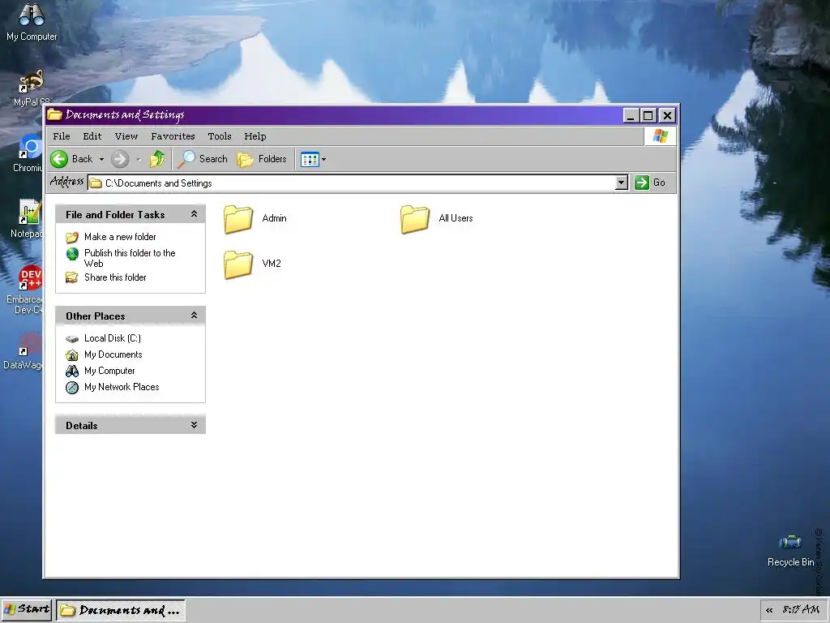Click the Start button
This screenshot has width=830, height=623.
point(27,610)
